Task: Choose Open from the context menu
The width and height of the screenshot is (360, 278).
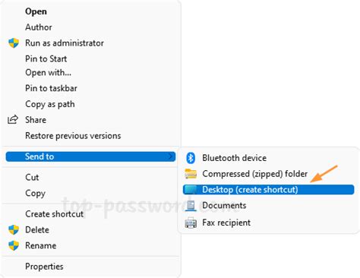Action: pos(36,11)
